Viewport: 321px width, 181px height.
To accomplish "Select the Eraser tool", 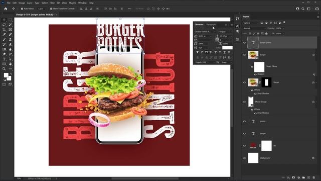I will [x=10, y=44].
